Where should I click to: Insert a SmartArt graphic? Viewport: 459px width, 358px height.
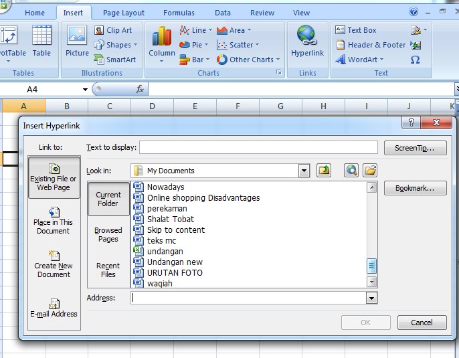(115, 60)
